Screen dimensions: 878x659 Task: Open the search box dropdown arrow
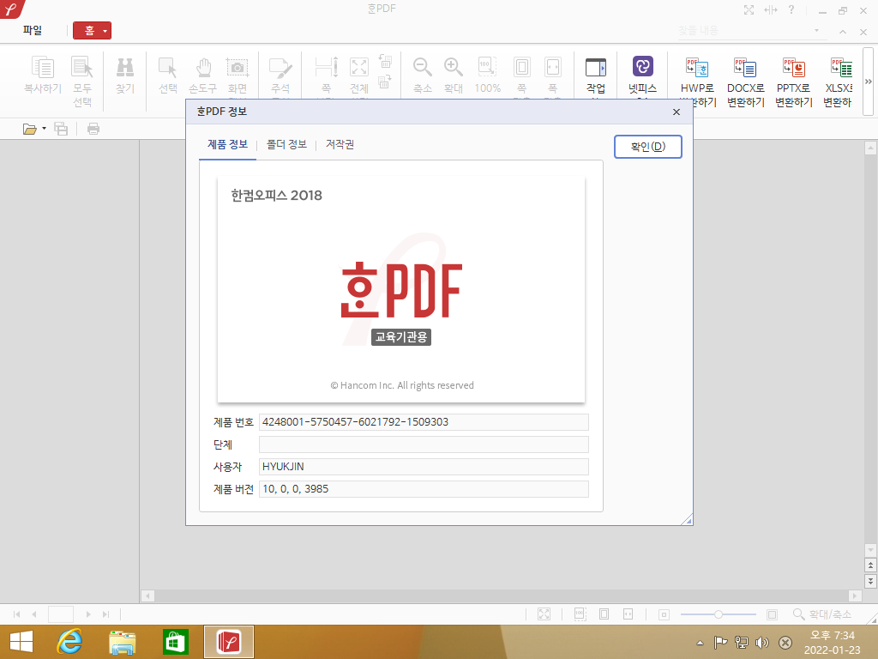click(816, 30)
